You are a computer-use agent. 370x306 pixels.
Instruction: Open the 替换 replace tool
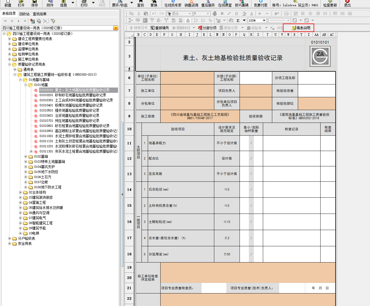[154, 3]
